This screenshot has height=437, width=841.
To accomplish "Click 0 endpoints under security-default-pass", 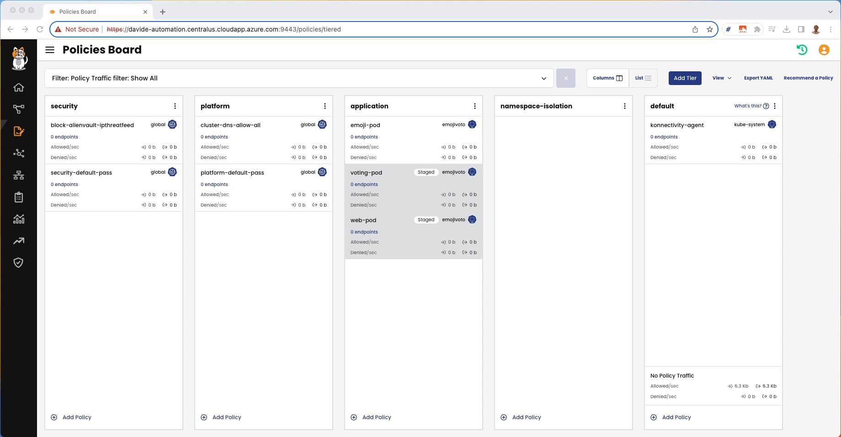I will [x=64, y=184].
